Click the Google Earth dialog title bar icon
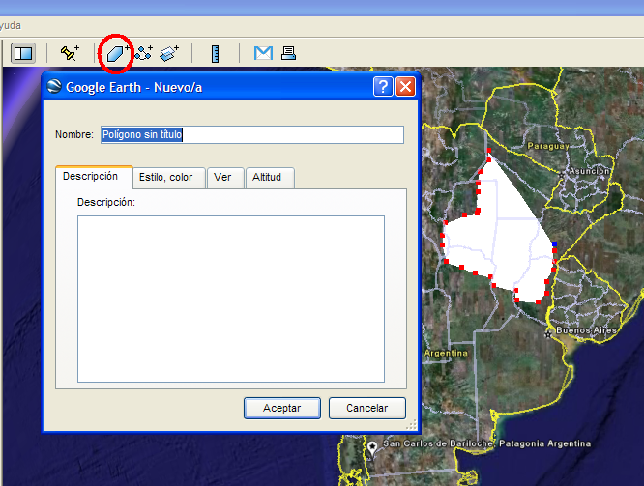This screenshot has height=486, width=644. [x=54, y=86]
